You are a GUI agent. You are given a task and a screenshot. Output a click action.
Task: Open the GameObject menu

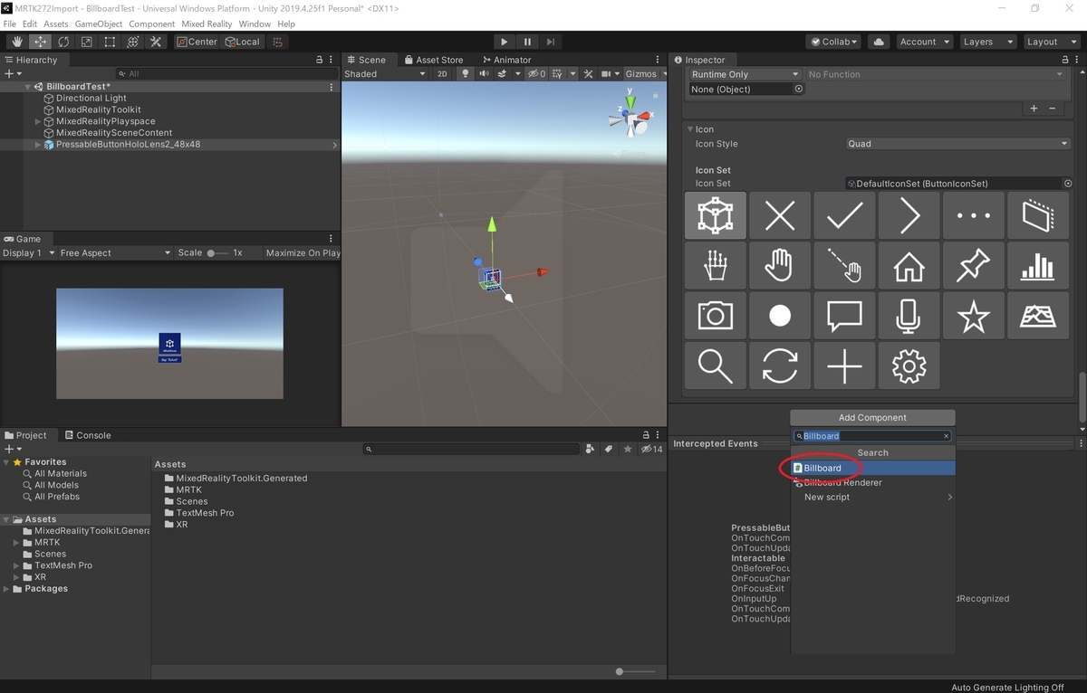coord(98,24)
